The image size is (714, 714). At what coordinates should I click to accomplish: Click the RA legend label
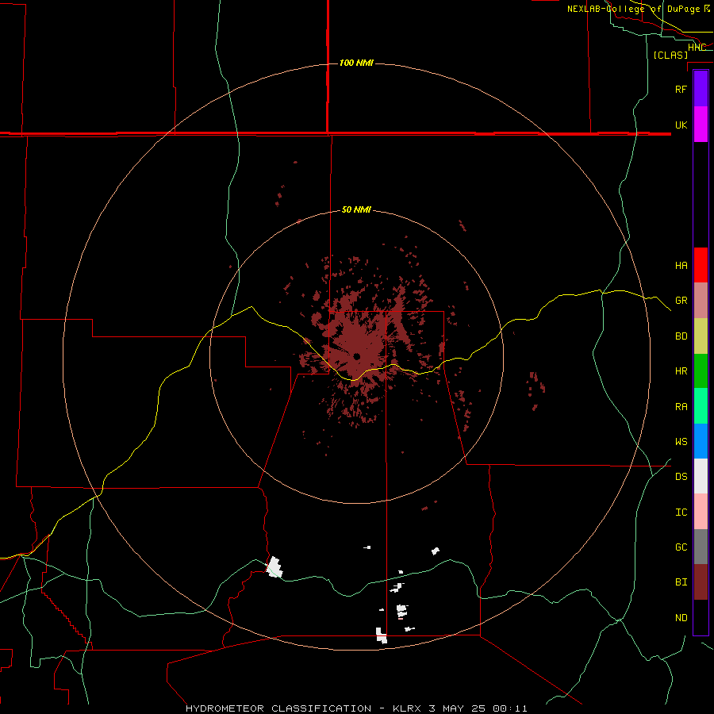(x=681, y=407)
